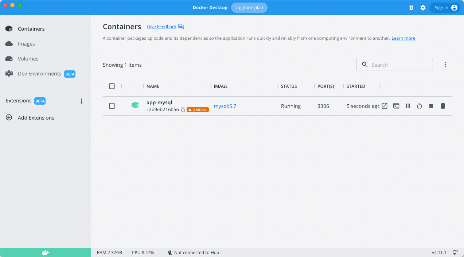Click the feedback chat bubble icon
This screenshot has width=464, height=257.
(x=181, y=27)
